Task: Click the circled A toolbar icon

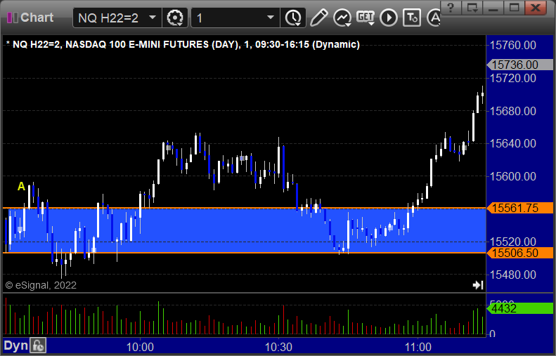Action: [433, 18]
